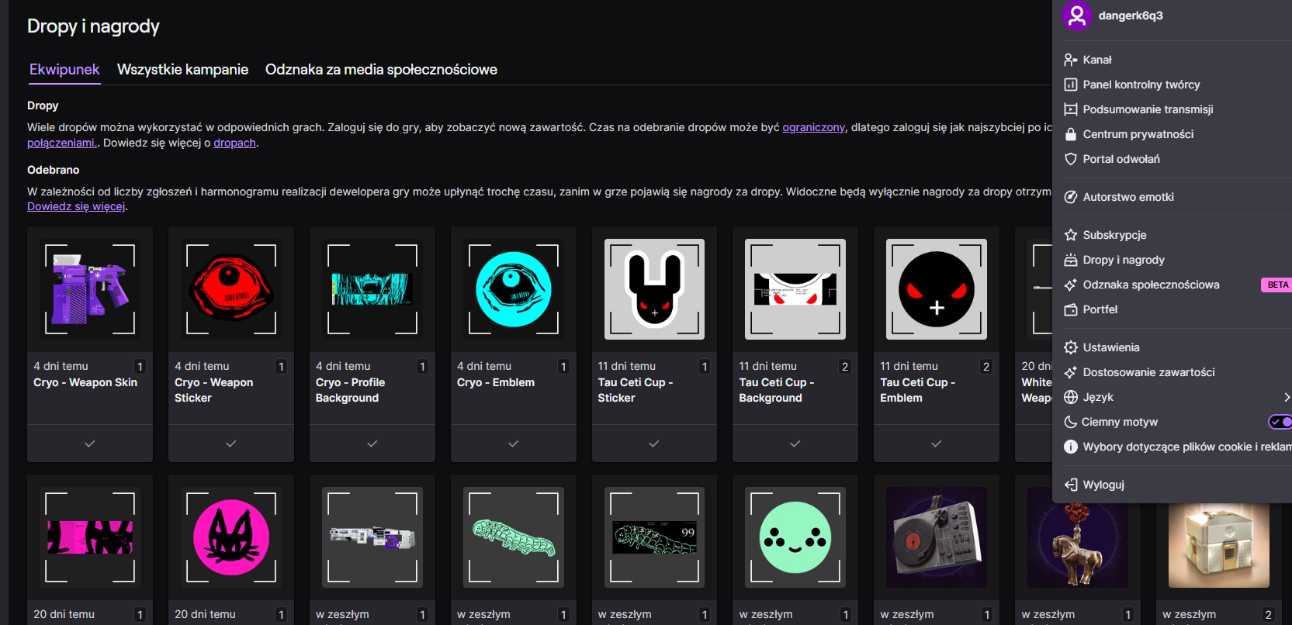Expand chevron under Tau Ceti Cup - Sticker
Viewport: 1292px width, 625px height.
click(654, 444)
